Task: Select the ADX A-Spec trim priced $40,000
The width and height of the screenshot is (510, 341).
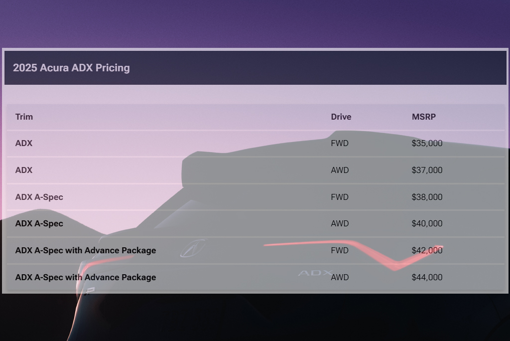Action: (39, 223)
